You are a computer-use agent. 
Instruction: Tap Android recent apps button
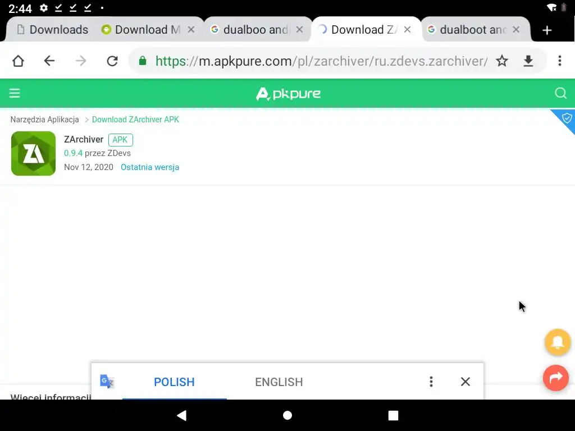point(393,415)
